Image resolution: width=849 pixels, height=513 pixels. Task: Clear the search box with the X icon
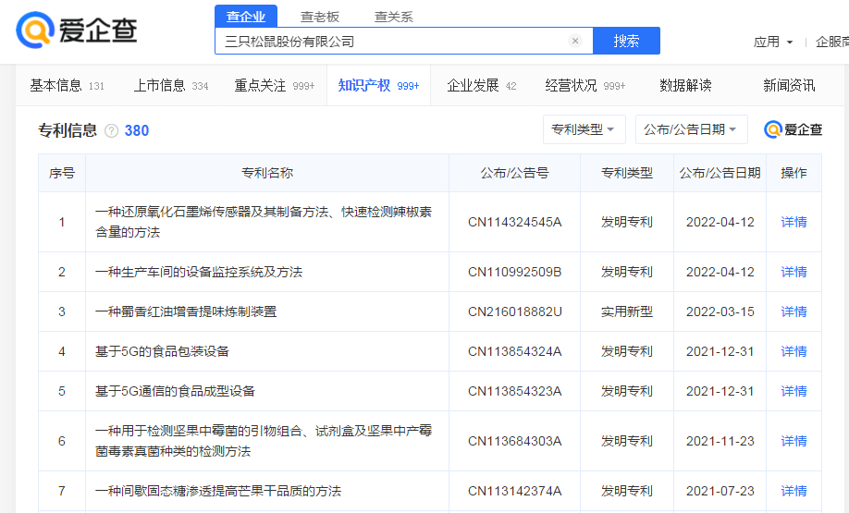pyautogui.click(x=575, y=41)
